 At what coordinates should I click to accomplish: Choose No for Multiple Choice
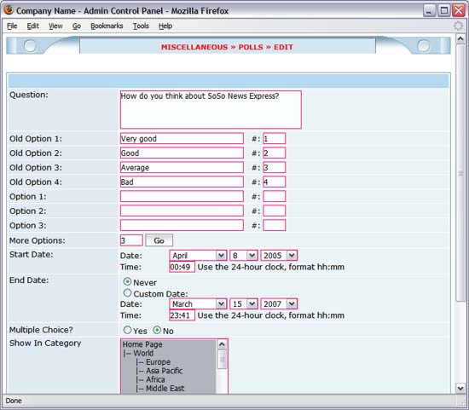point(157,330)
